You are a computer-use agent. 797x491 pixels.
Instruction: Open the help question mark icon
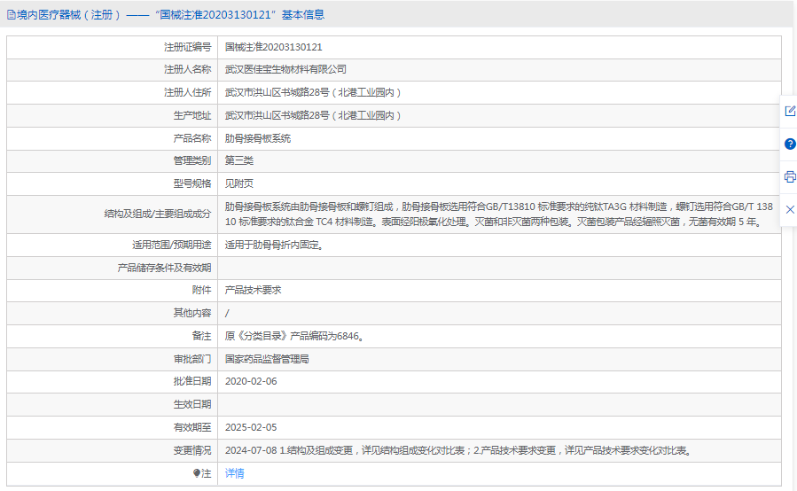[790, 144]
